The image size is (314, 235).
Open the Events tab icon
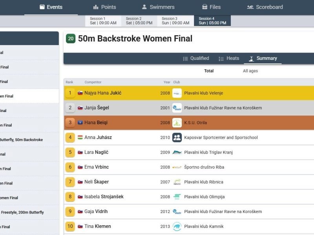(42, 7)
